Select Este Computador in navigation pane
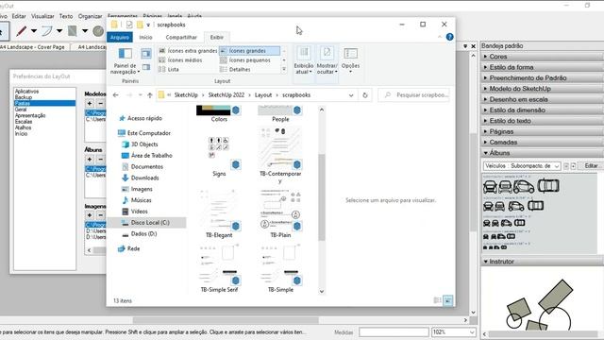The image size is (604, 340). (149, 133)
